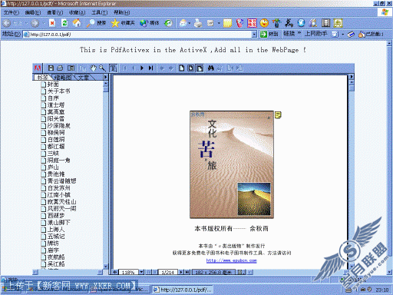This screenshot has height=295, width=393.
Task: Click the page number field 1/214
Action: coord(168,272)
